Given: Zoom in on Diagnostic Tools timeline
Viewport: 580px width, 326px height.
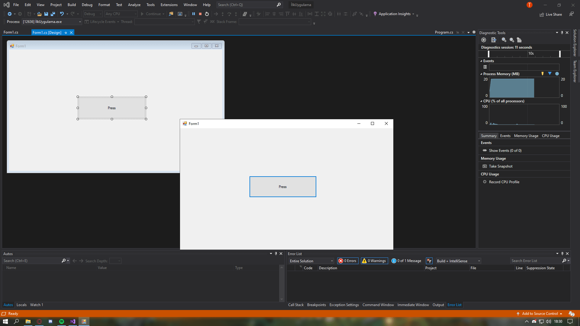Looking at the screenshot, I should tap(504, 40).
